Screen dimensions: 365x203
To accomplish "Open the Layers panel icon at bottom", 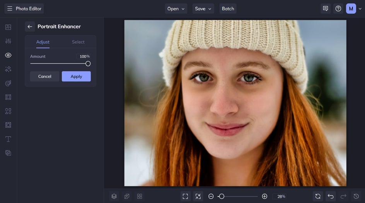I will [114, 196].
